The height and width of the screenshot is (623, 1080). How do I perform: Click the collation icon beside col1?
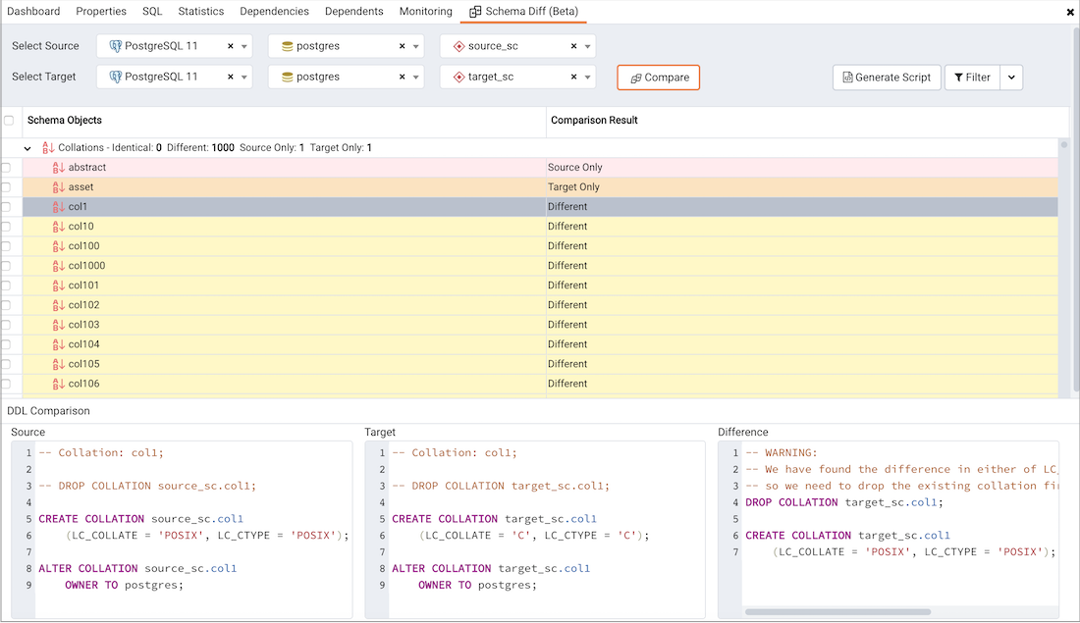(59, 206)
